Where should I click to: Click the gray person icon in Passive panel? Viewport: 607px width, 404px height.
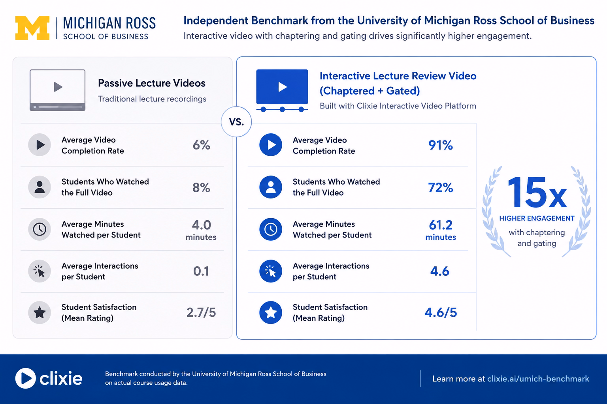click(x=40, y=187)
